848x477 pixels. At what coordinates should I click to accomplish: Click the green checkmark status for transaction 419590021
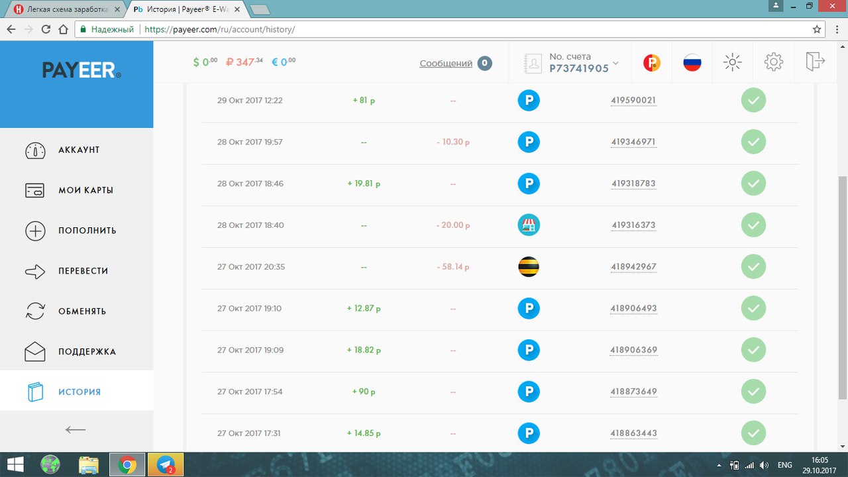tap(753, 101)
